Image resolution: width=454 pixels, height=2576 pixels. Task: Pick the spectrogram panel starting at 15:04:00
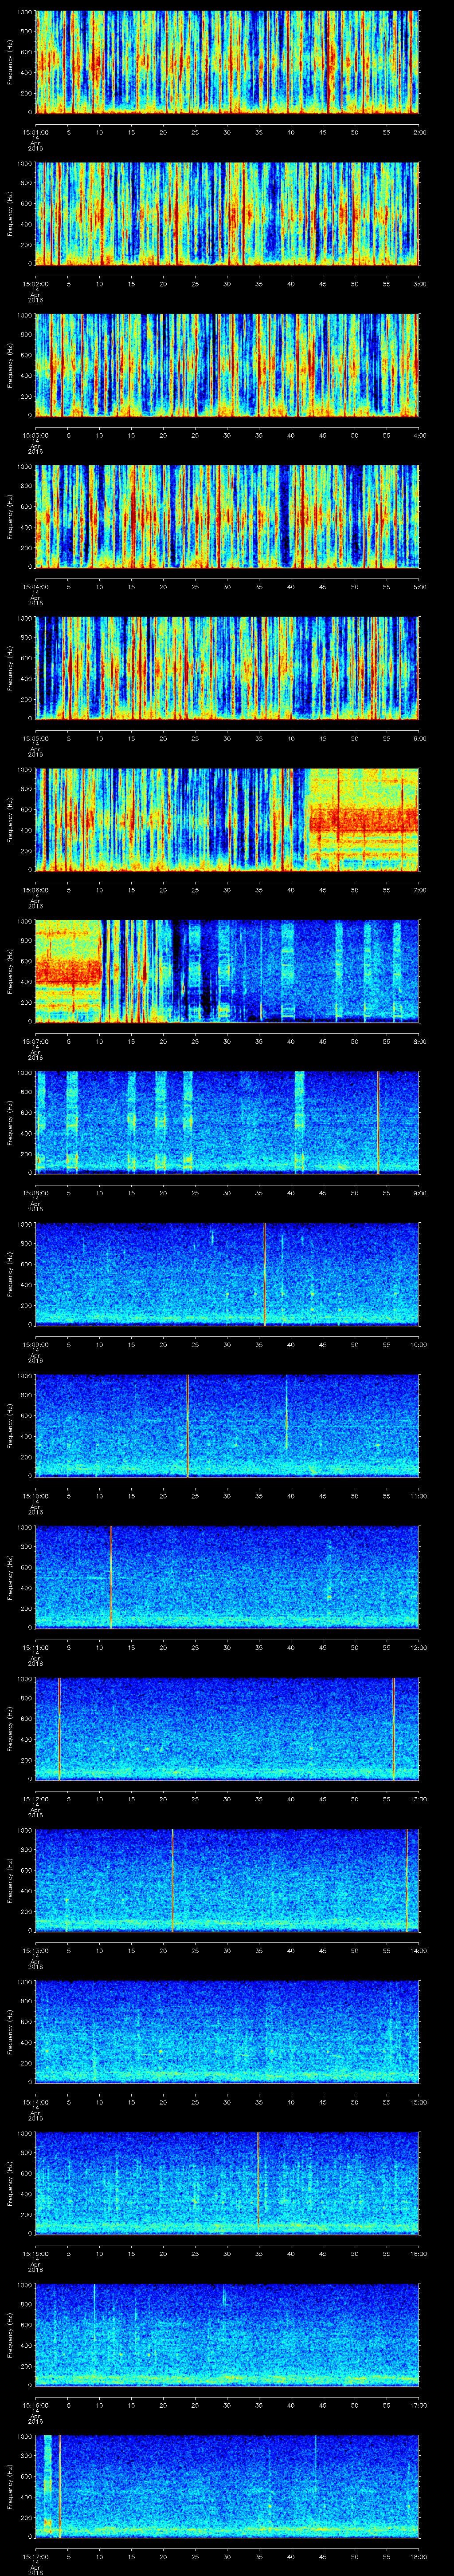coord(227,517)
